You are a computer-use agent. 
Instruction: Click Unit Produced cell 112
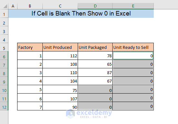60,56
